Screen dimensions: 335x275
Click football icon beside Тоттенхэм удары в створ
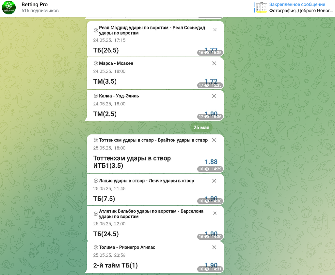click(x=96, y=140)
